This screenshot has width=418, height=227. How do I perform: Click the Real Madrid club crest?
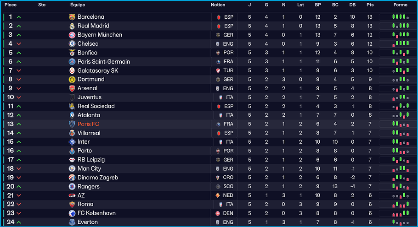click(x=72, y=26)
